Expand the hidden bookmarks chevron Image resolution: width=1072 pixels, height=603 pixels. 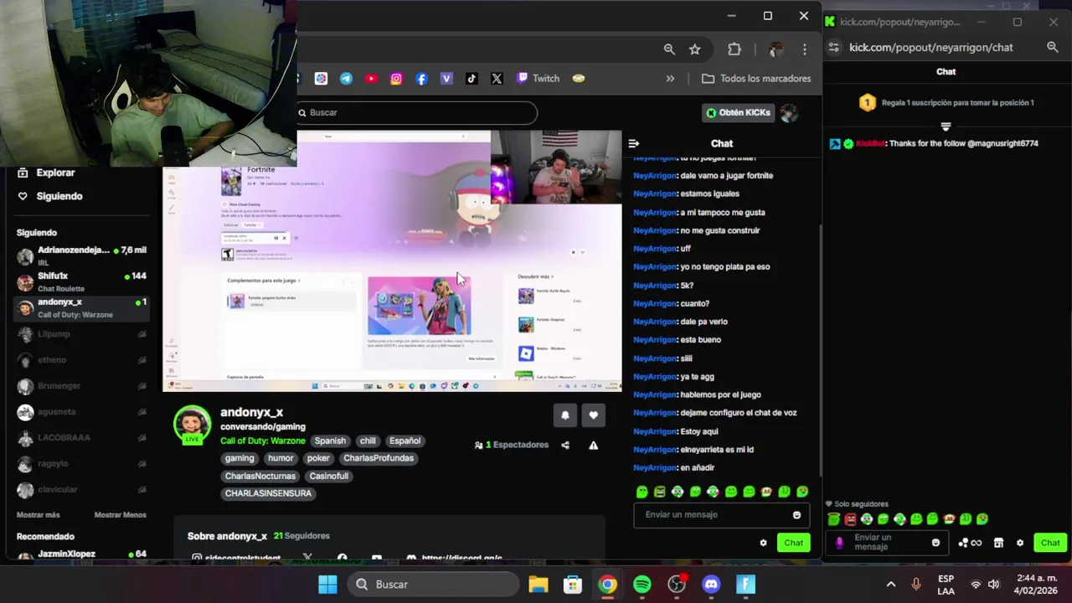(670, 78)
